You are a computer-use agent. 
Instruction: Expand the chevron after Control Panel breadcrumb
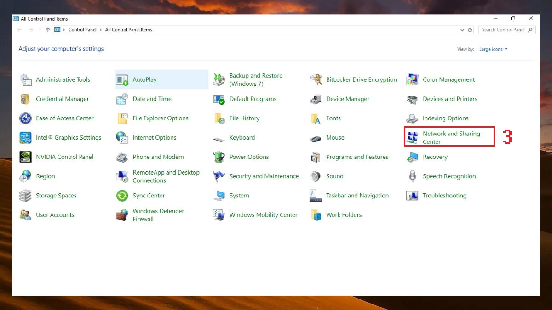pos(101,30)
